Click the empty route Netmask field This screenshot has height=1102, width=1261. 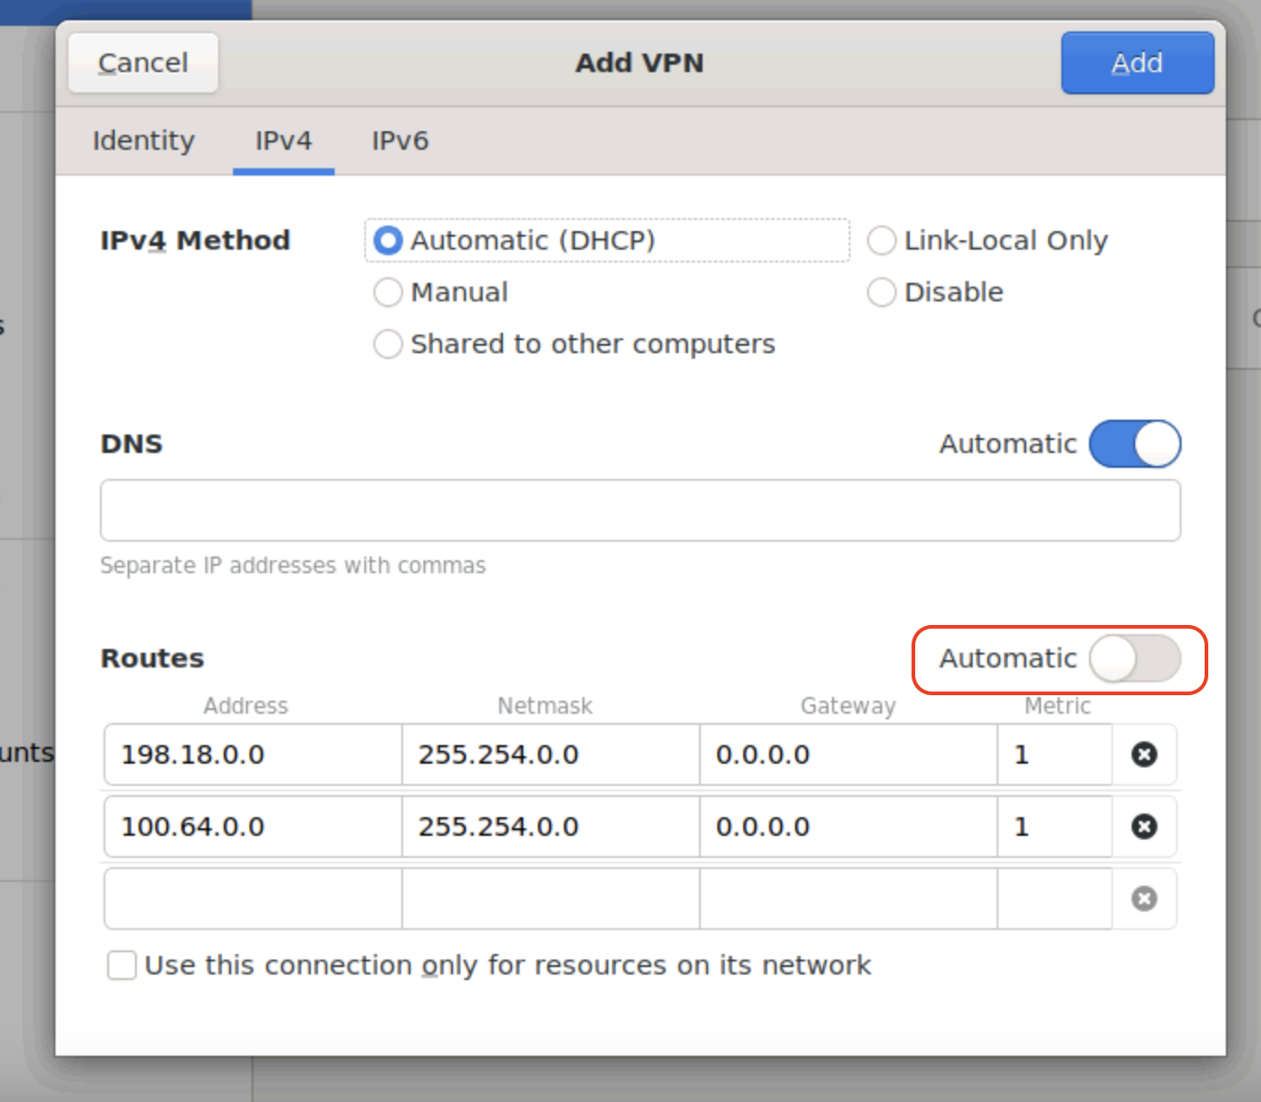(551, 899)
